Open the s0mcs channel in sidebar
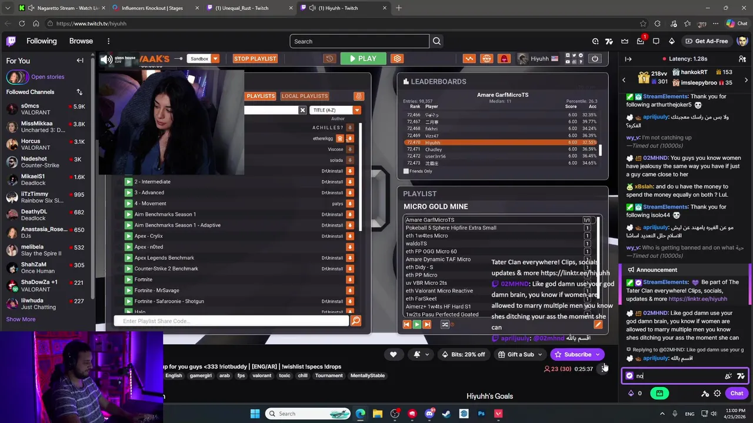Viewport: 753px width, 423px height. click(46, 109)
